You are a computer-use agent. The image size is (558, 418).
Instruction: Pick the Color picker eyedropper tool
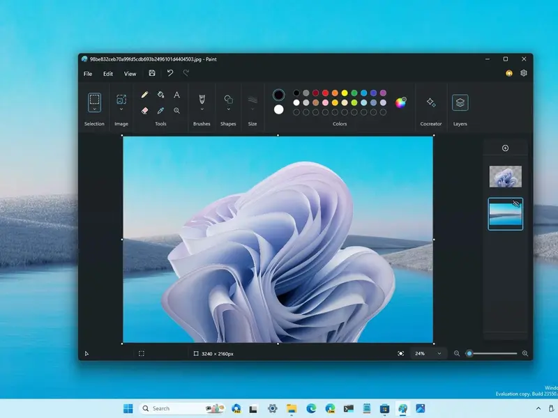click(160, 111)
